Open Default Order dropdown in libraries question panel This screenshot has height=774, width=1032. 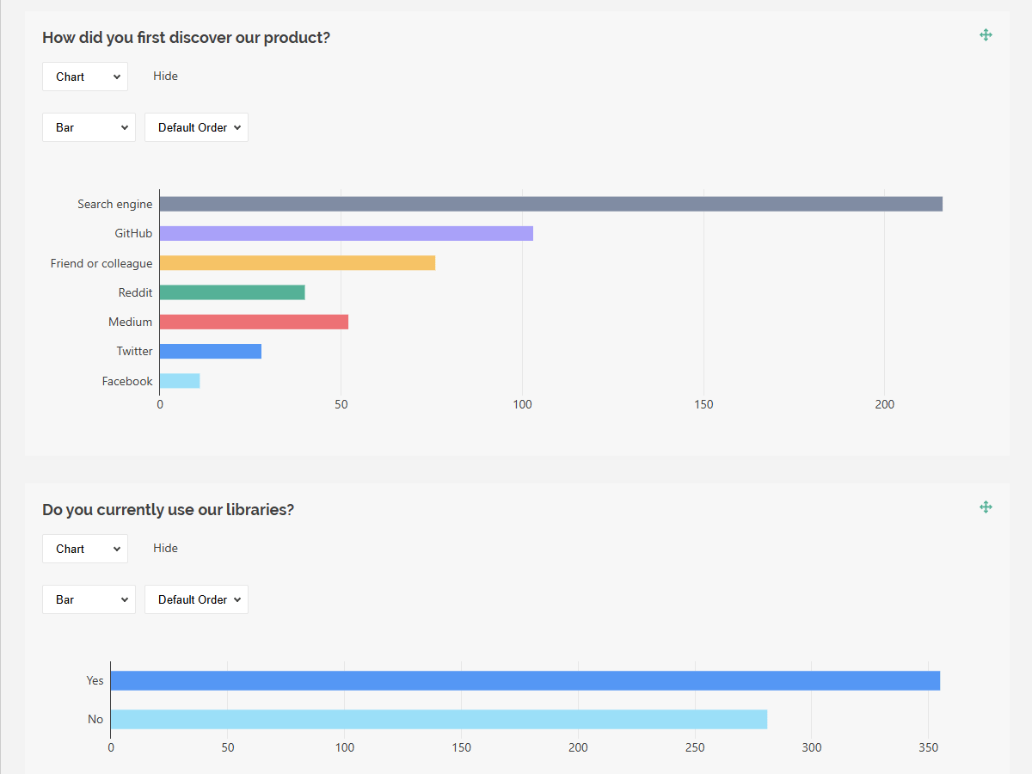pos(196,599)
